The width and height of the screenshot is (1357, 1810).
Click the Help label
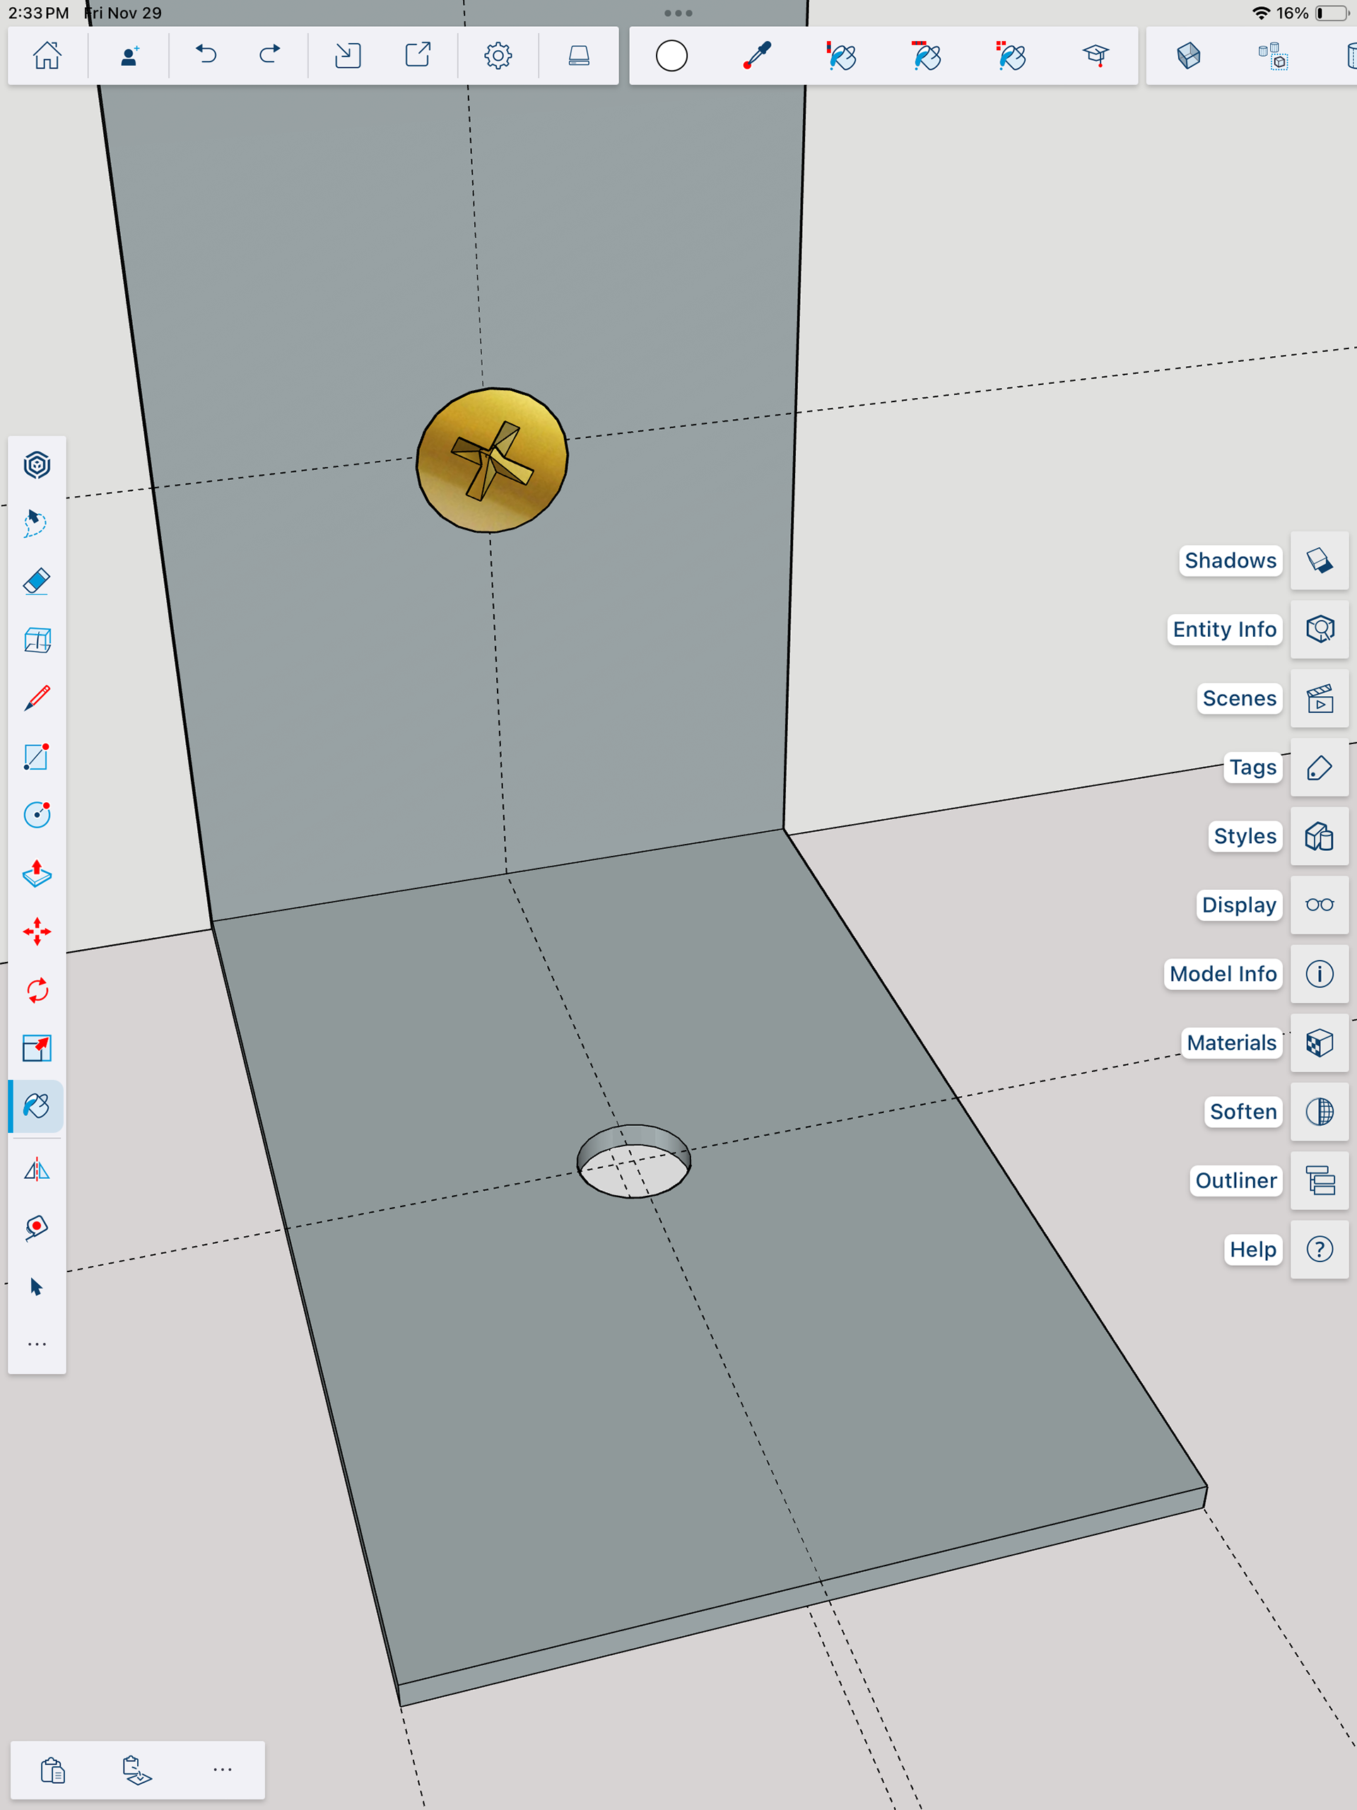tap(1252, 1250)
